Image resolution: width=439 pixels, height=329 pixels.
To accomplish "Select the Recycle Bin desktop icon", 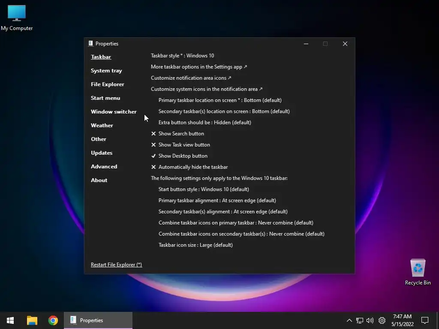I will 418,272.
